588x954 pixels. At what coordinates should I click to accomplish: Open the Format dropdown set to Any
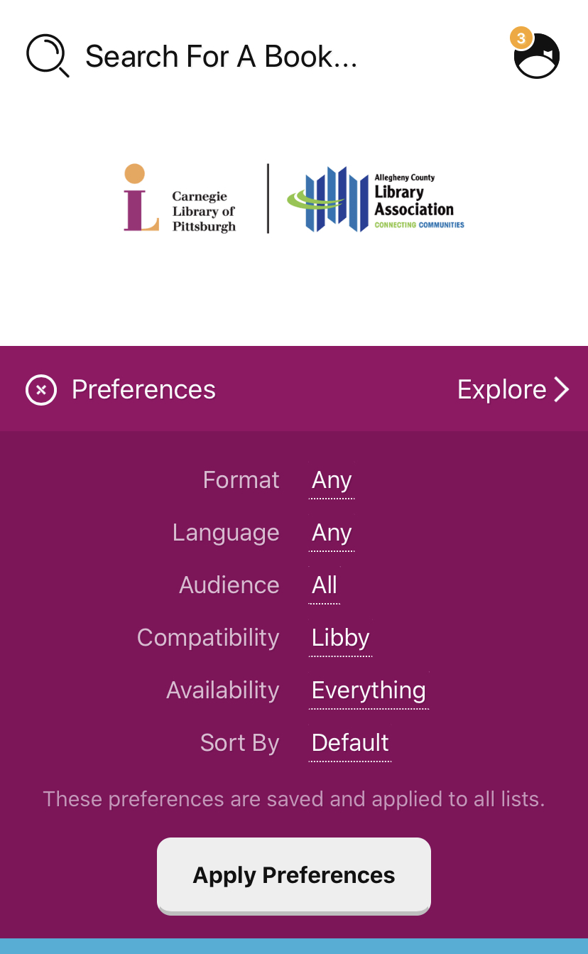(x=332, y=481)
